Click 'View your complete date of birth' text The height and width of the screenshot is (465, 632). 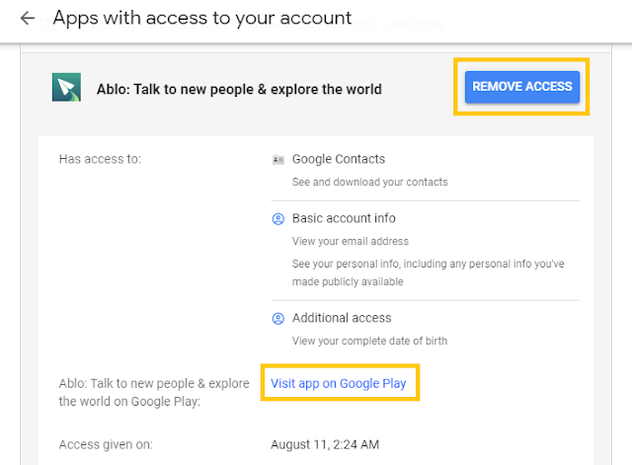coord(369,341)
